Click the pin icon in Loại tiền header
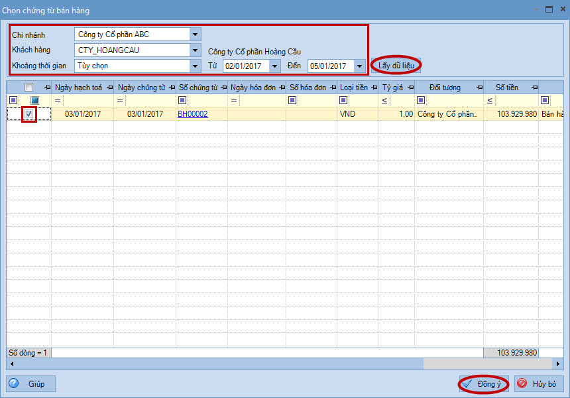This screenshot has width=570, height=398. click(x=373, y=88)
